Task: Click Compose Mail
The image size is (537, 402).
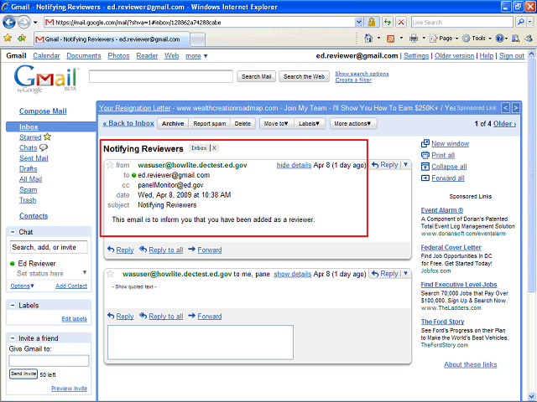Action: tap(43, 111)
